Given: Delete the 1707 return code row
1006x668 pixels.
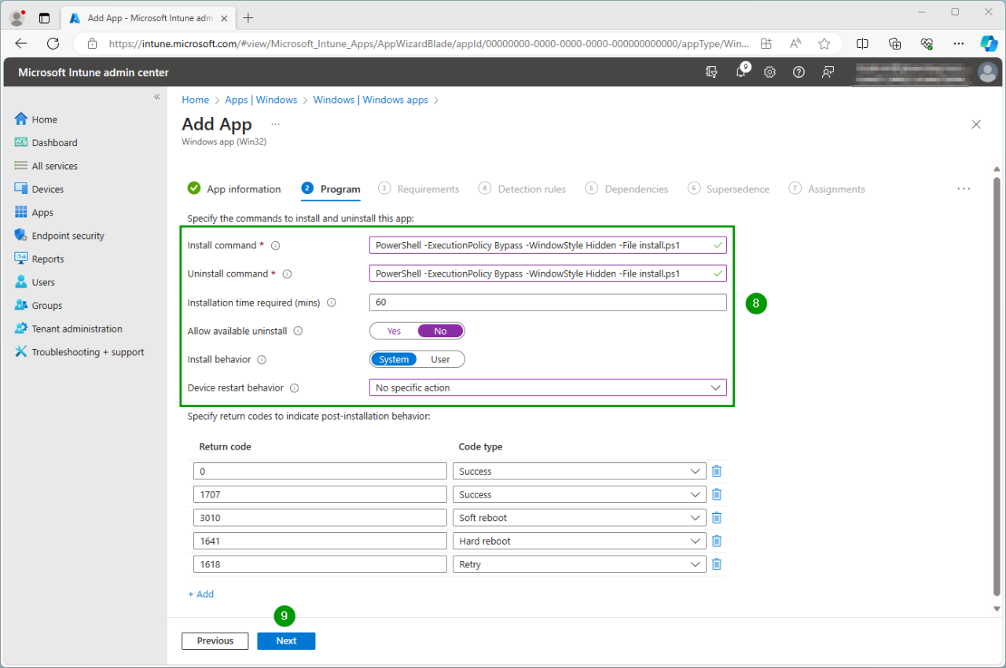Looking at the screenshot, I should pos(716,494).
